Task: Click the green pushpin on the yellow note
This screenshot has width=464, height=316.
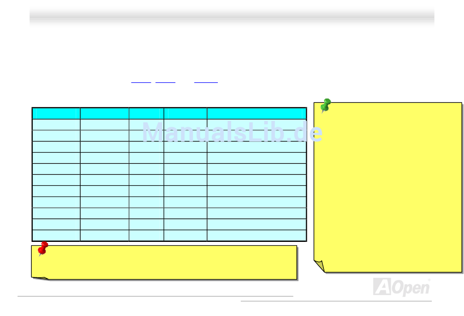Action: pyautogui.click(x=325, y=106)
